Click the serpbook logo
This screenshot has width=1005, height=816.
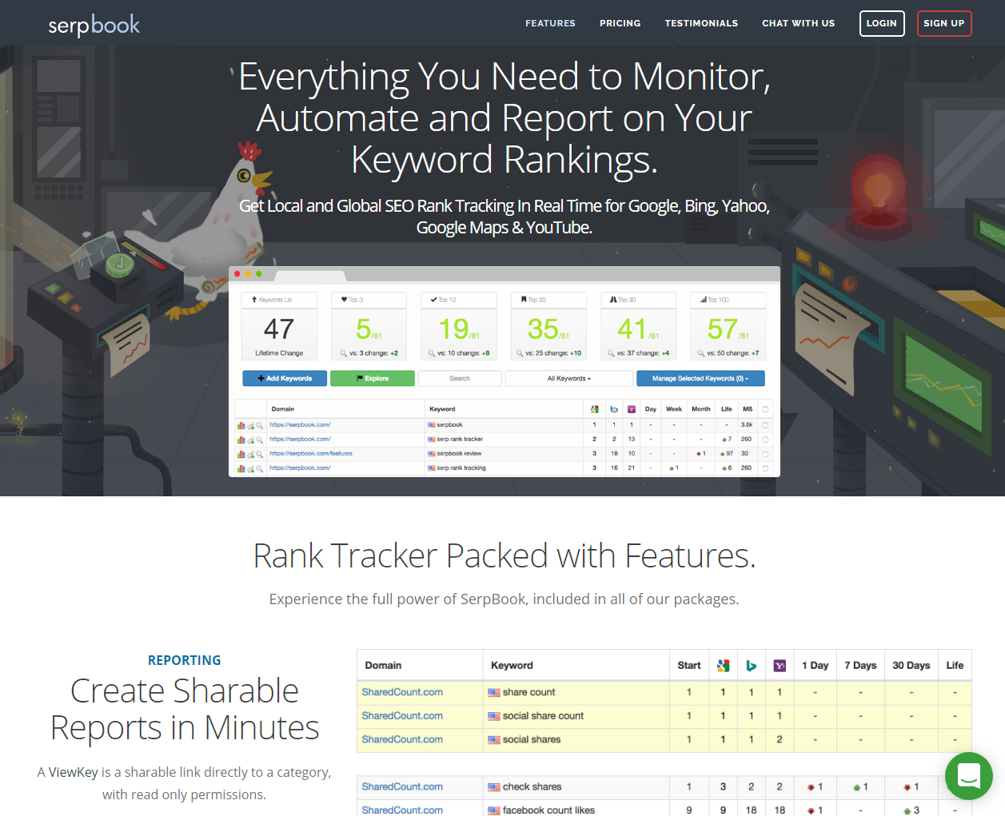(94, 25)
